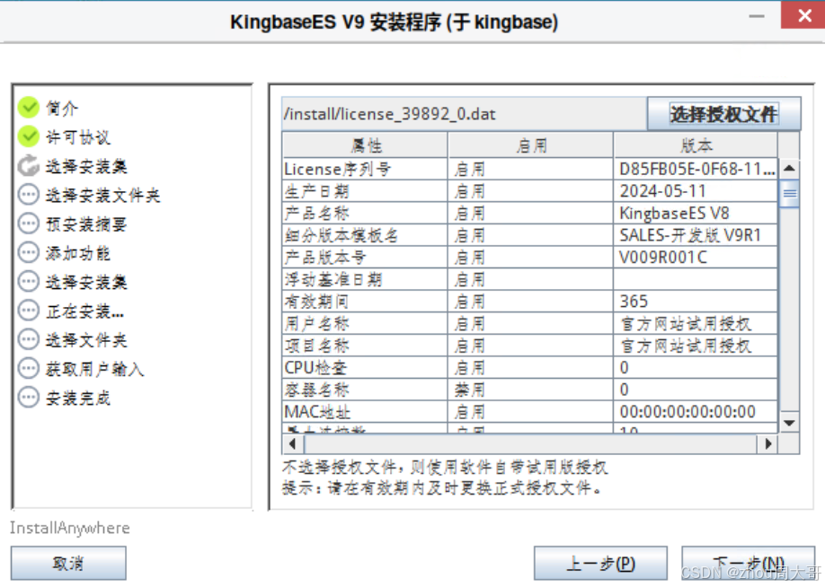Select the 产品名称 row label
Viewport: 825px width, 587px height.
point(316,214)
